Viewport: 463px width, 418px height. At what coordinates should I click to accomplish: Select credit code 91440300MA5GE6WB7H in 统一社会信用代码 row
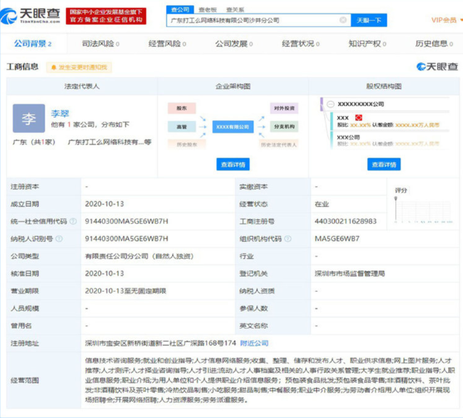tap(126, 222)
